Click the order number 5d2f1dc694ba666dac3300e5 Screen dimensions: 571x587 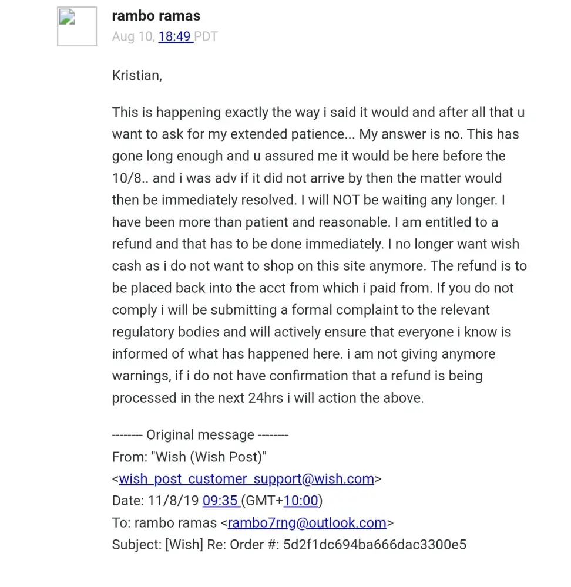375,545
